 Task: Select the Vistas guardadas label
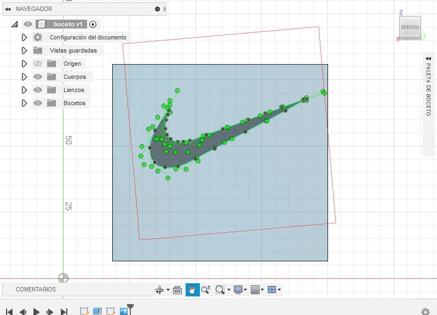(73, 50)
